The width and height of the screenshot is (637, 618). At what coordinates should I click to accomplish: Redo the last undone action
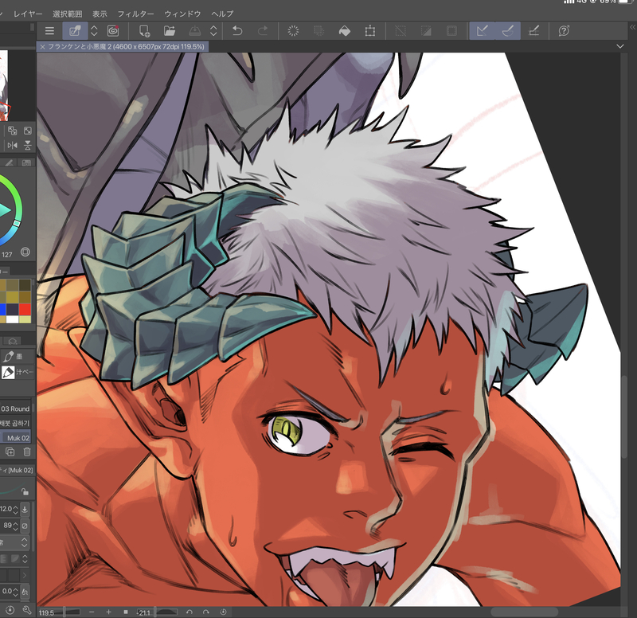pos(263,31)
